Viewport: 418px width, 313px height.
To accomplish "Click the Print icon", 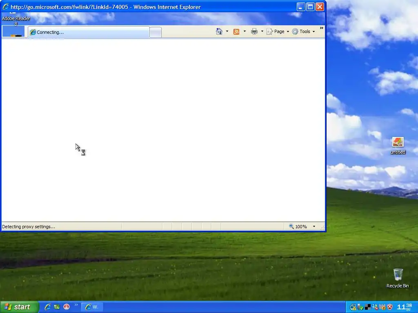I will (254, 32).
